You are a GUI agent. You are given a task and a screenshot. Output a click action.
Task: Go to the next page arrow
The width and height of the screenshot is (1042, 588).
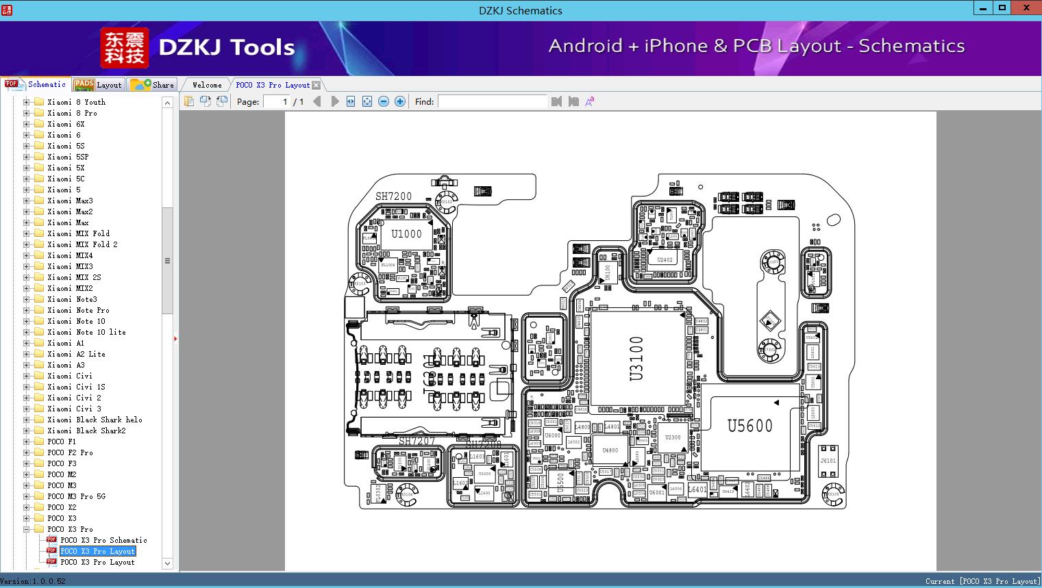coord(334,101)
